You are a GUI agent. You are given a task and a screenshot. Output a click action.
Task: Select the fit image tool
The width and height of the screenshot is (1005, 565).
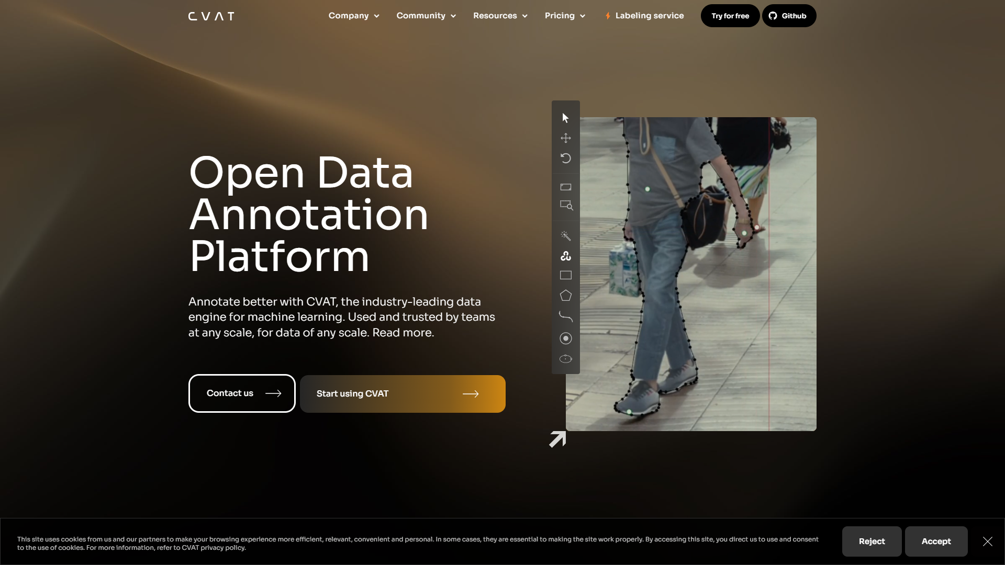coord(565,187)
